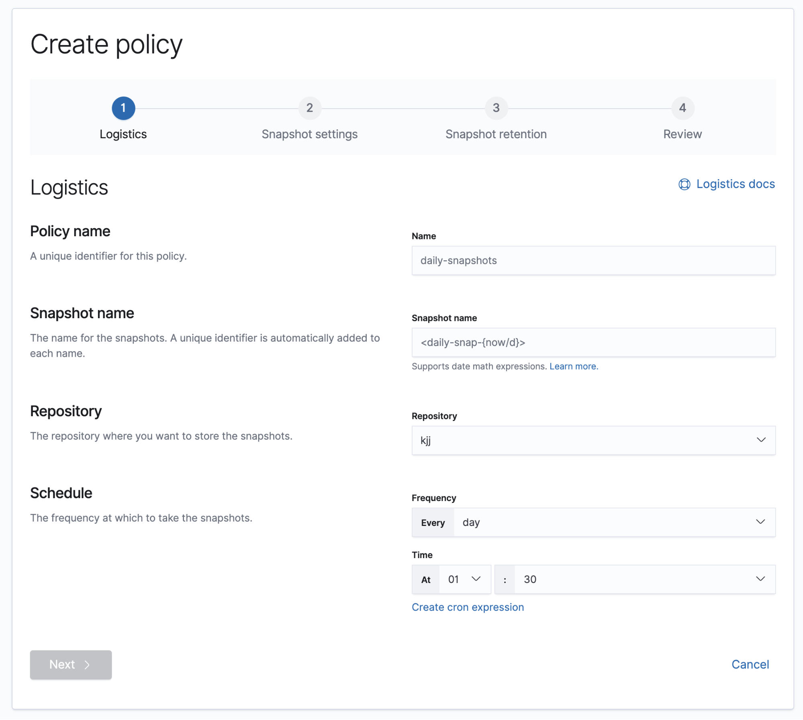Click the Logistics docs help icon

pos(684,184)
